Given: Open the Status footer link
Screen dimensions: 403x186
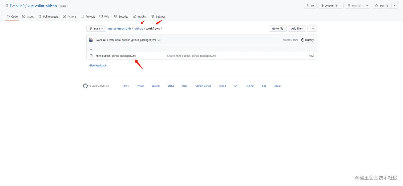Looking at the screenshot, I should pyautogui.click(x=171, y=86).
